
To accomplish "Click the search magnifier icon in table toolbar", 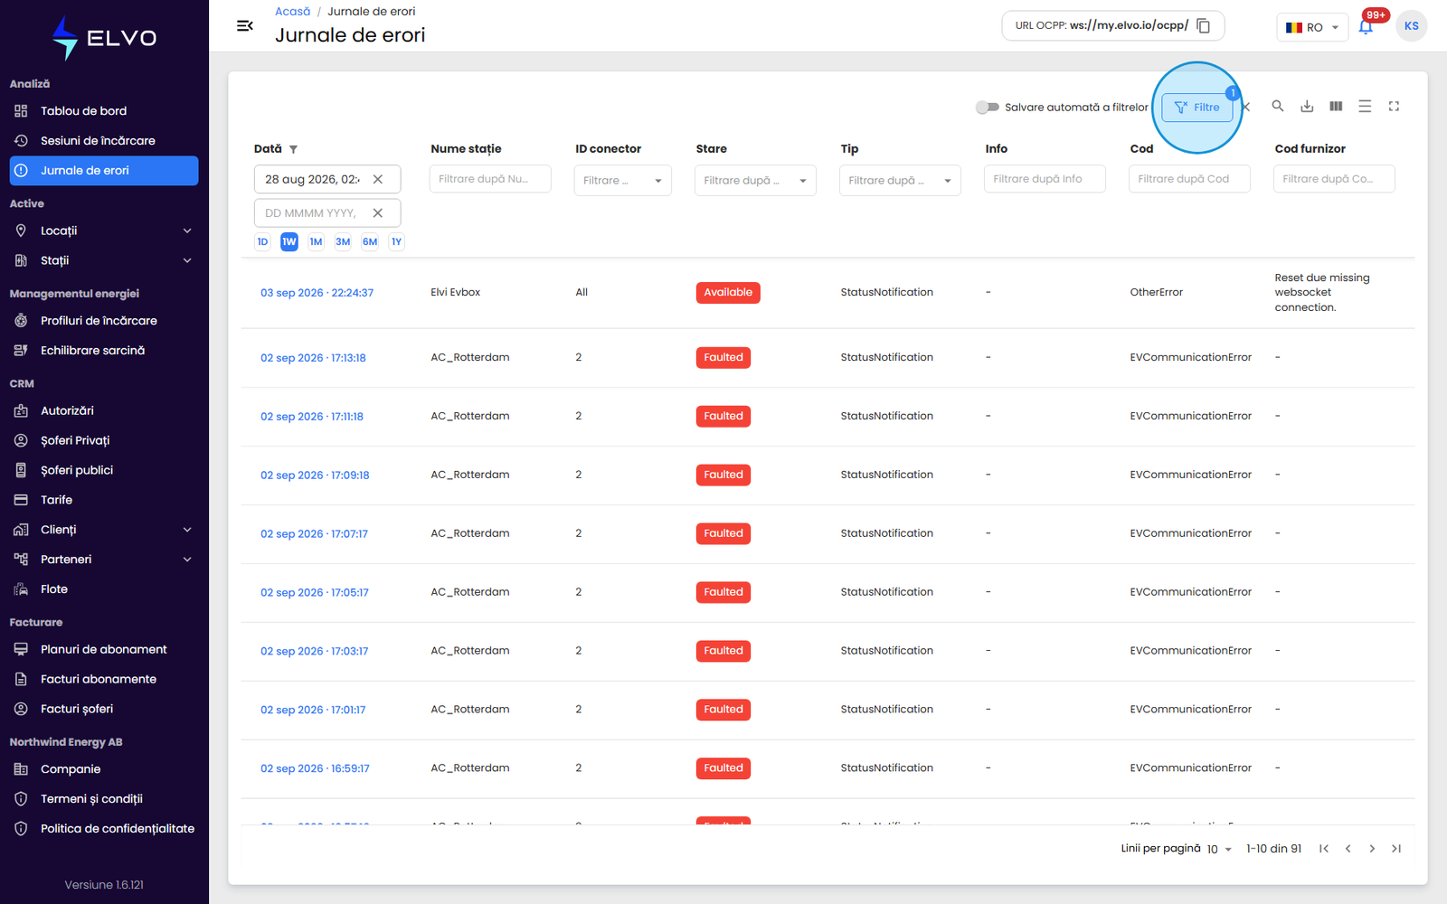I will pyautogui.click(x=1278, y=107).
